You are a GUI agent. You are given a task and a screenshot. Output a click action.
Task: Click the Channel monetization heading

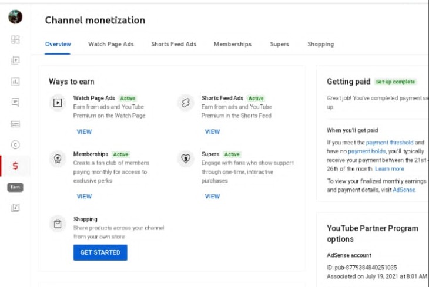[x=95, y=20]
